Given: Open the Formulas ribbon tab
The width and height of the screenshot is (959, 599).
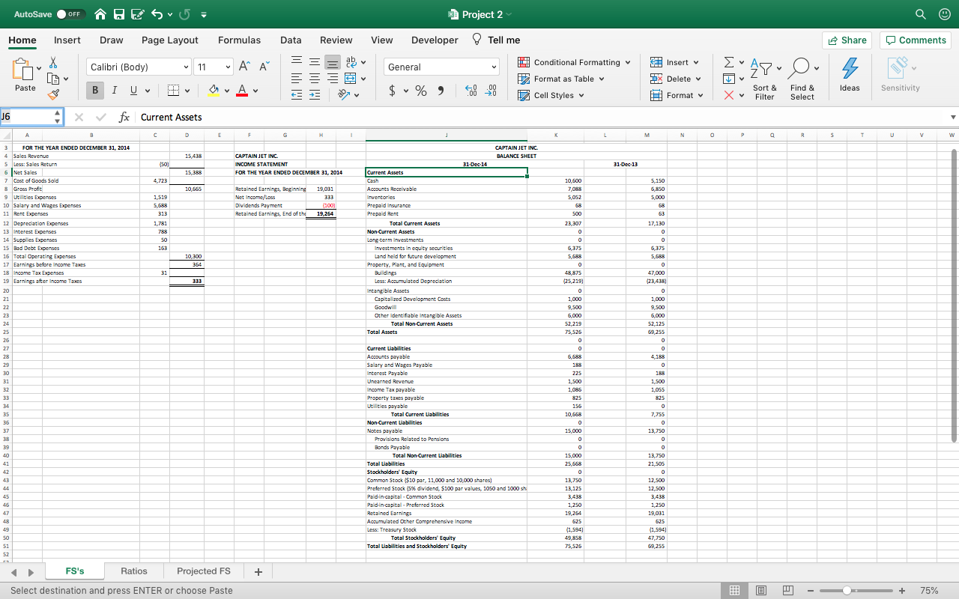Looking at the screenshot, I should click(239, 40).
